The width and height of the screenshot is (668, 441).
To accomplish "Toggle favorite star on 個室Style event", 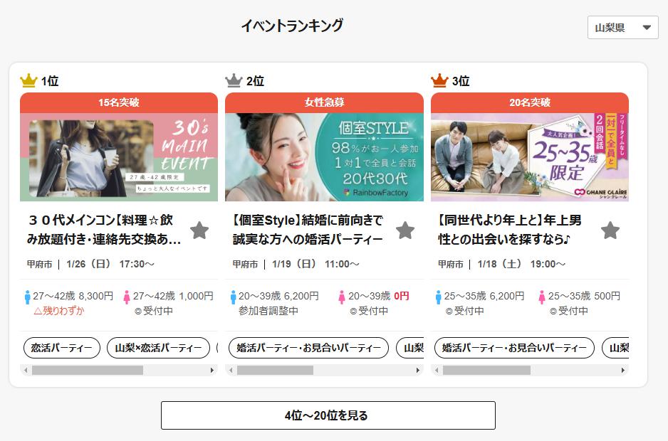I will (405, 230).
